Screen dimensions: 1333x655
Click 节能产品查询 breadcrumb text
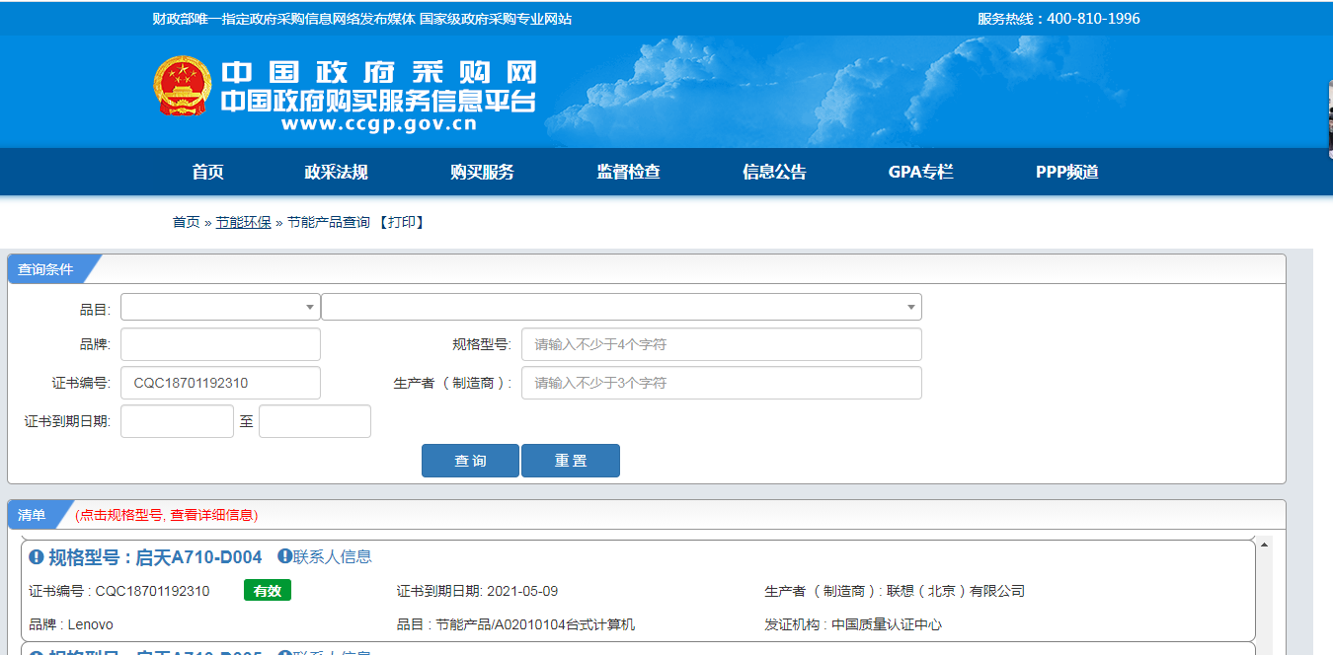(x=329, y=223)
